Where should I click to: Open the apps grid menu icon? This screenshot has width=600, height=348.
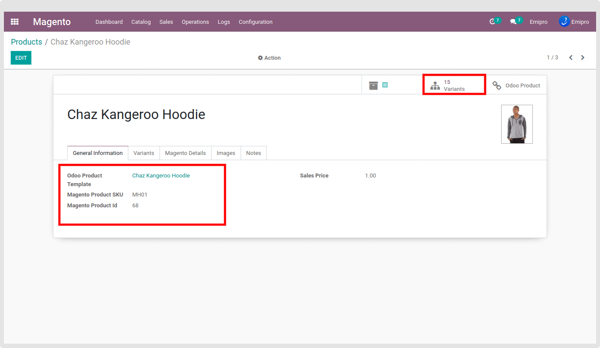click(x=15, y=22)
